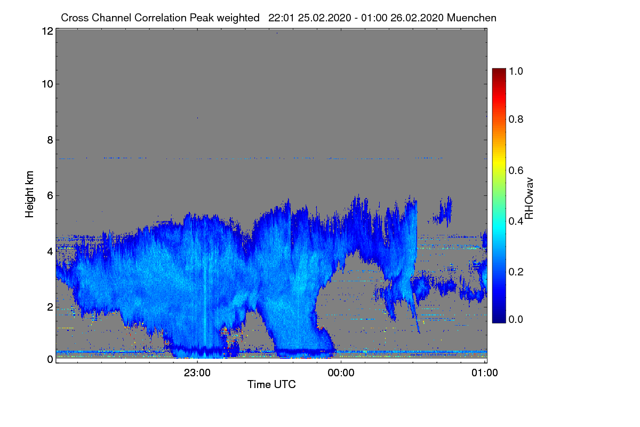Click the green middle section of the colorbar
This screenshot has height=427, width=640.
499,196
